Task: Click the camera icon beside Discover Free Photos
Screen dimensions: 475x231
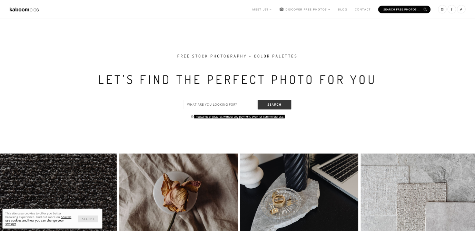Action: point(281,9)
